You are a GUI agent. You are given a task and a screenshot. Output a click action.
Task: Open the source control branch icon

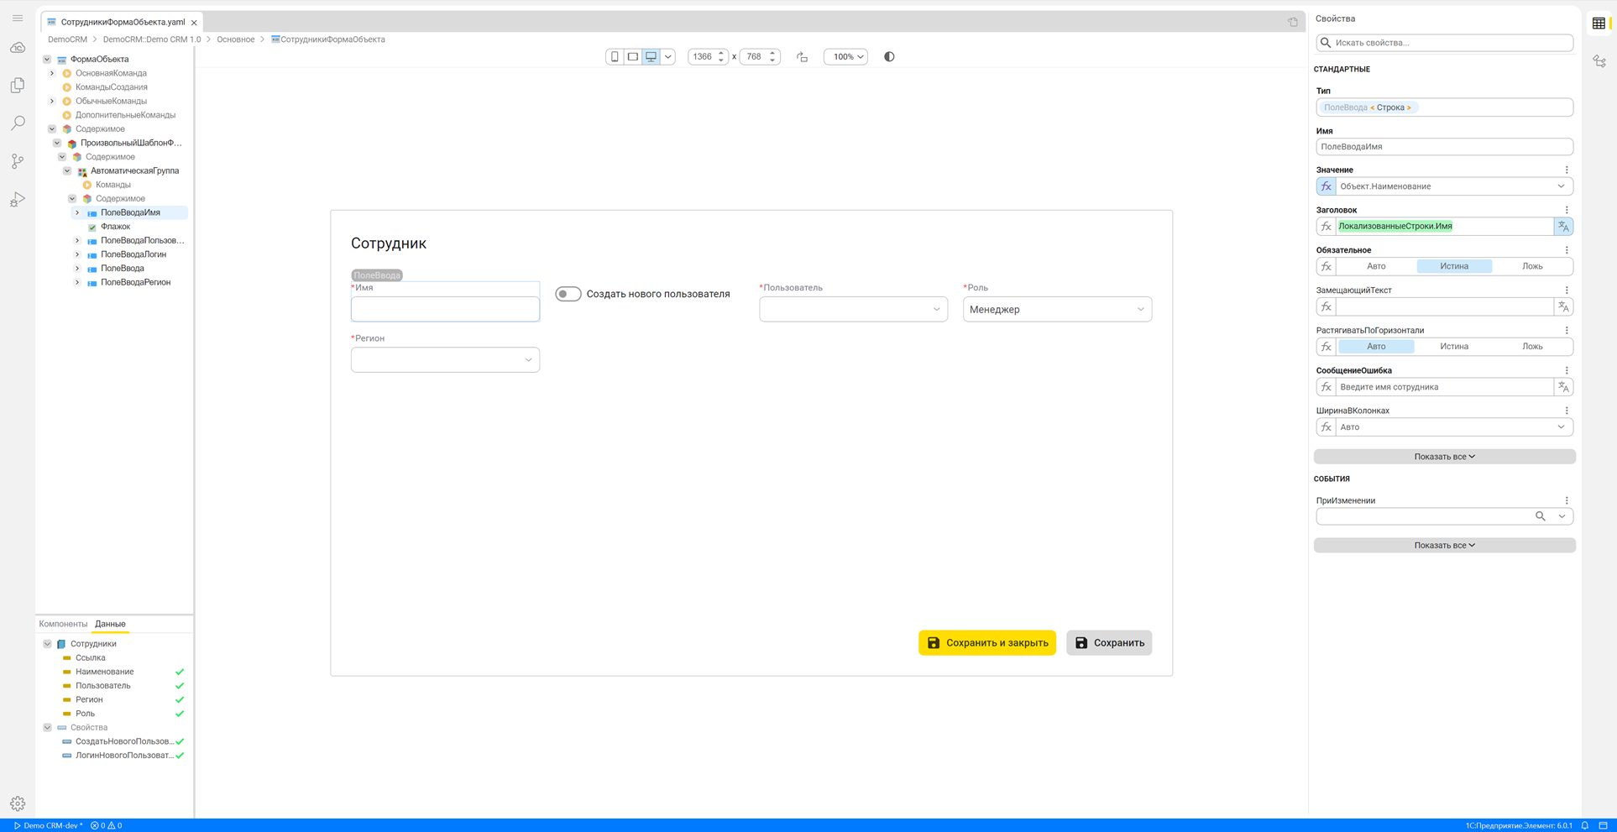click(18, 161)
